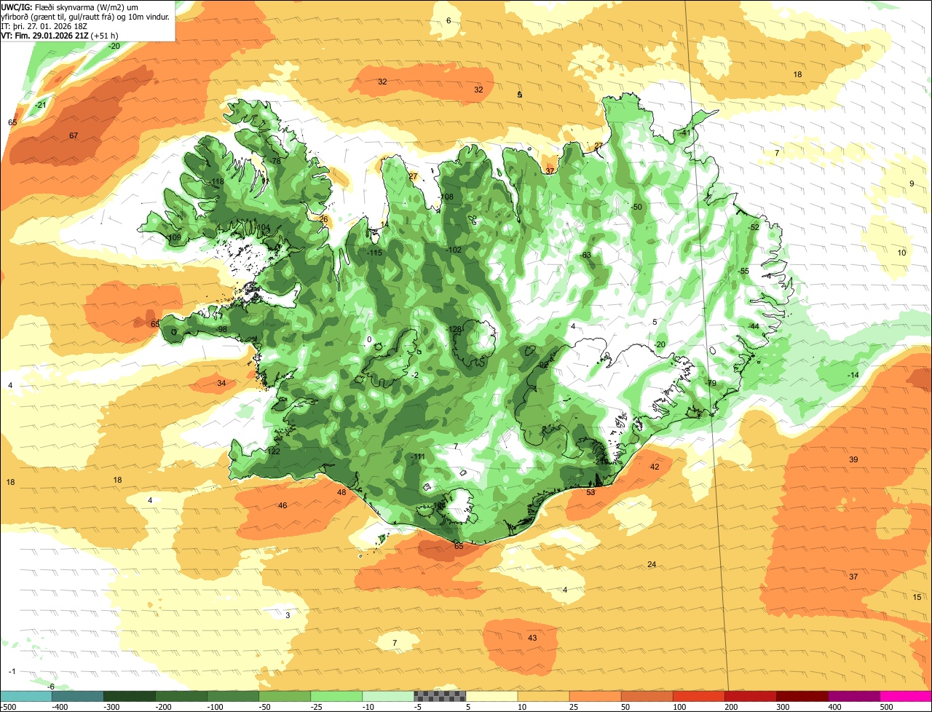Viewport: 932px width, 712px height.
Task: Click the 200 to 300 red legend swatch
Action: click(x=750, y=696)
